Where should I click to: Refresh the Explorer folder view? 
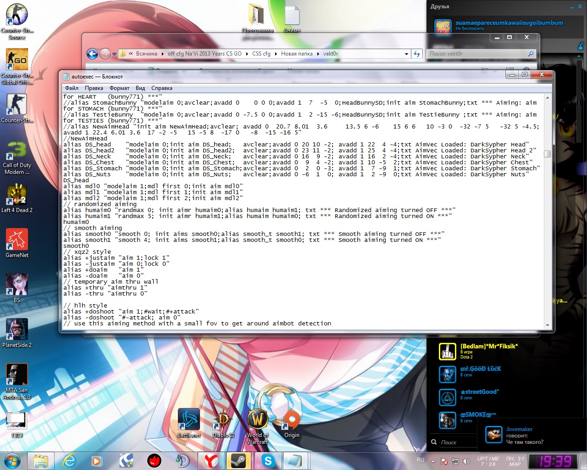416,54
